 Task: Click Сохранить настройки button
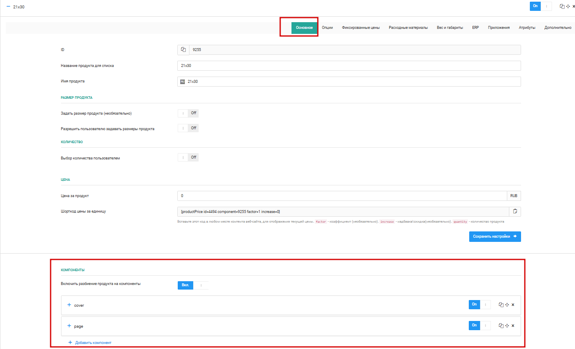coord(495,236)
